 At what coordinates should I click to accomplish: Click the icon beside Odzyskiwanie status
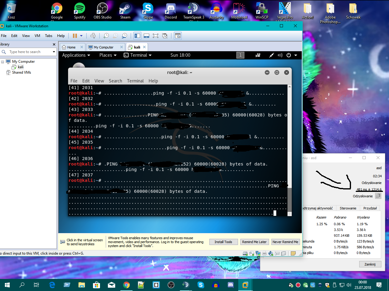pyautogui.click(x=378, y=196)
